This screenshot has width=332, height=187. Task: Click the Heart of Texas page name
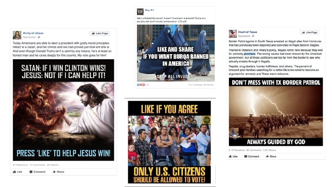[248, 32]
